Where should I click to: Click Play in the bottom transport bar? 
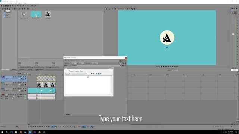pyautogui.click(x=35, y=127)
